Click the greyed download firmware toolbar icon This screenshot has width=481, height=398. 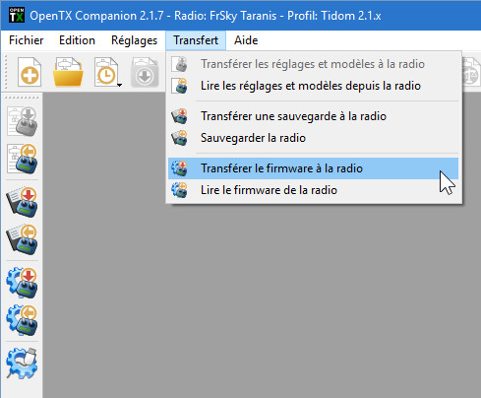tap(145, 72)
